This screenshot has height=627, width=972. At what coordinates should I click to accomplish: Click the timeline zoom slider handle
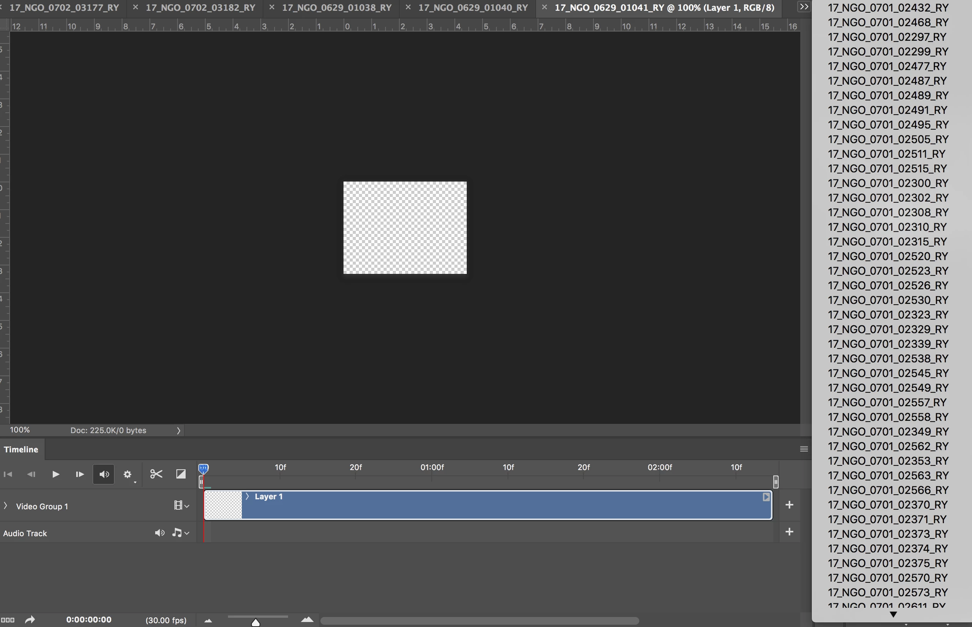coord(256,622)
